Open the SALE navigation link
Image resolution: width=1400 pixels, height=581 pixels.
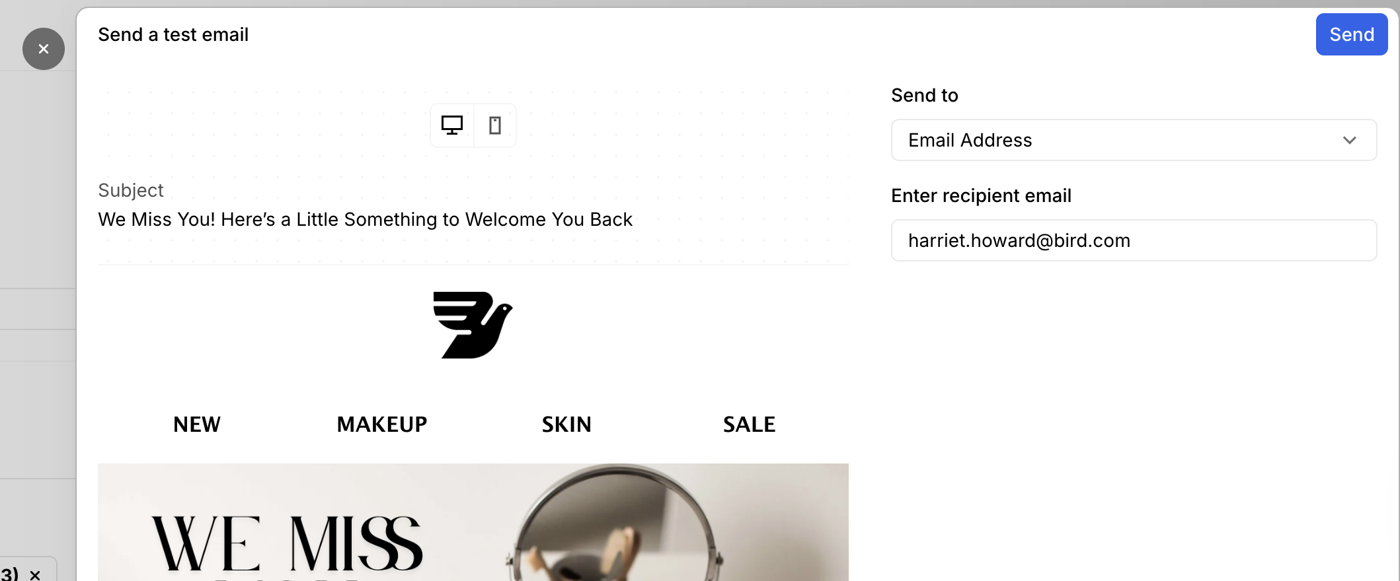pos(749,425)
